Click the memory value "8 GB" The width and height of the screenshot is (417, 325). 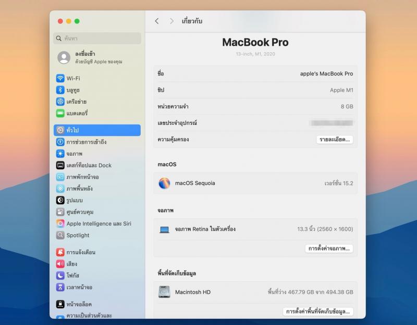[x=347, y=107]
